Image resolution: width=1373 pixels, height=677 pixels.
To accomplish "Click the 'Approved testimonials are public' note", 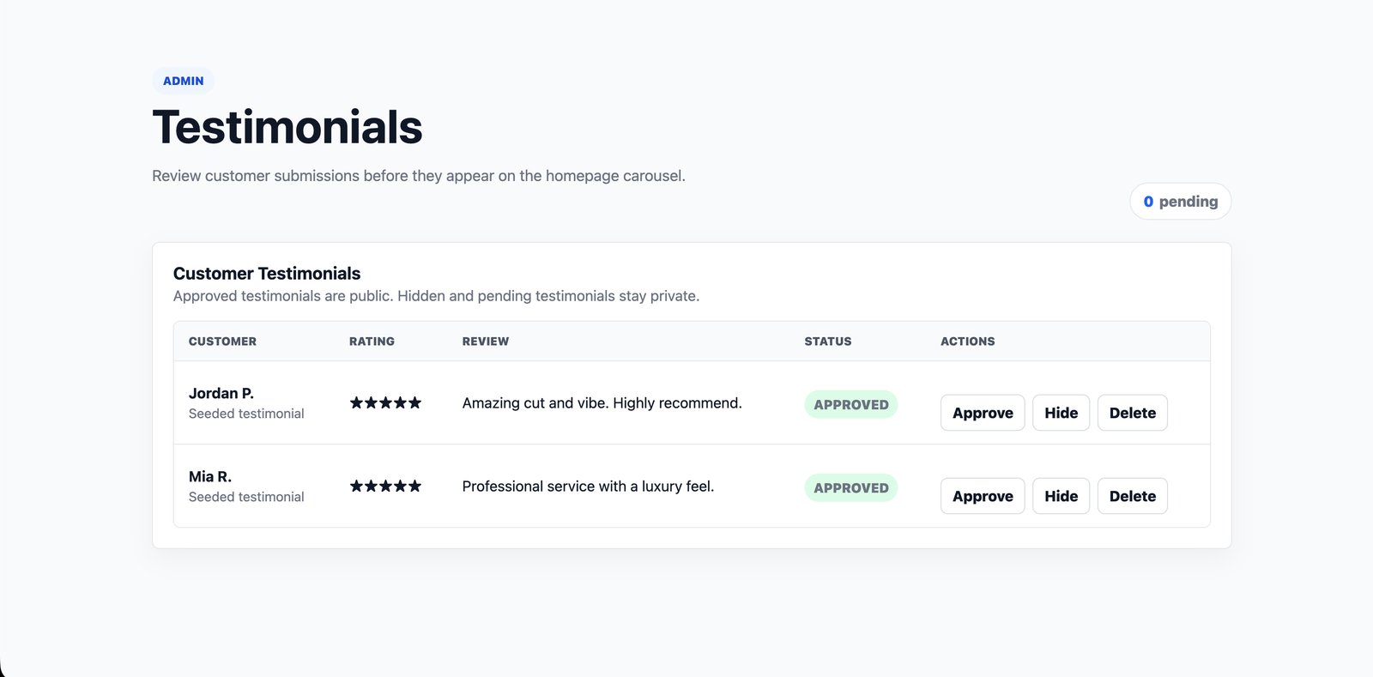I will point(437,296).
